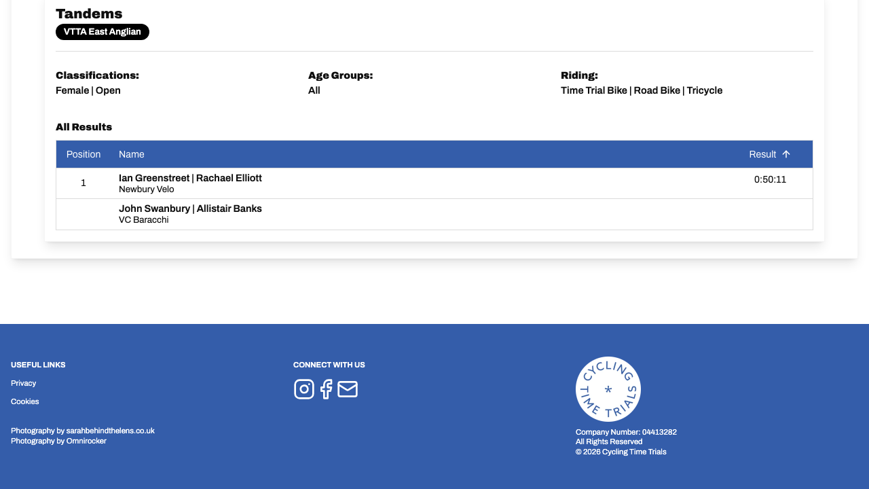Select Ian Greenstreet and Rachael Elliott's result row

(x=434, y=183)
